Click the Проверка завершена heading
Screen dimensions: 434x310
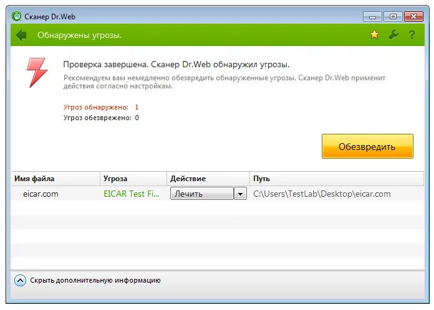(x=176, y=64)
